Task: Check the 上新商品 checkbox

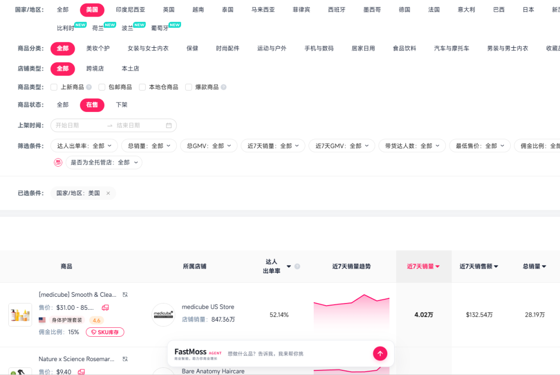Action: (54, 87)
